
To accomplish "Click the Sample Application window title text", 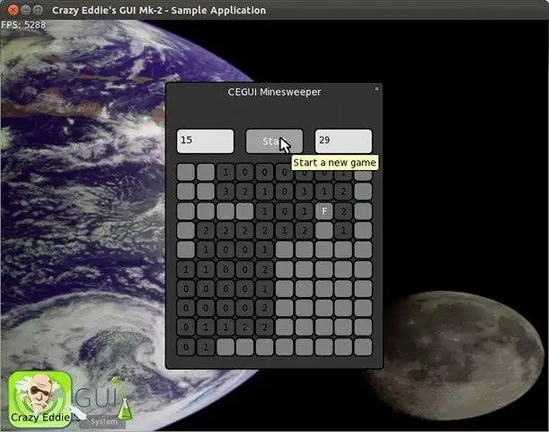I will [x=159, y=10].
